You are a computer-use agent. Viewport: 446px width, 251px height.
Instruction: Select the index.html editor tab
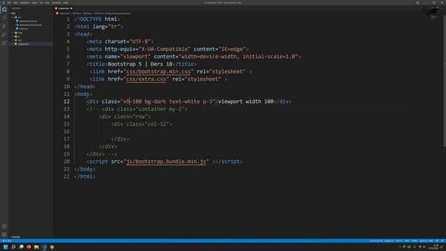pos(63,8)
